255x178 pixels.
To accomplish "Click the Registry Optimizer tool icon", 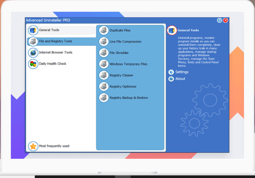I will click(104, 87).
